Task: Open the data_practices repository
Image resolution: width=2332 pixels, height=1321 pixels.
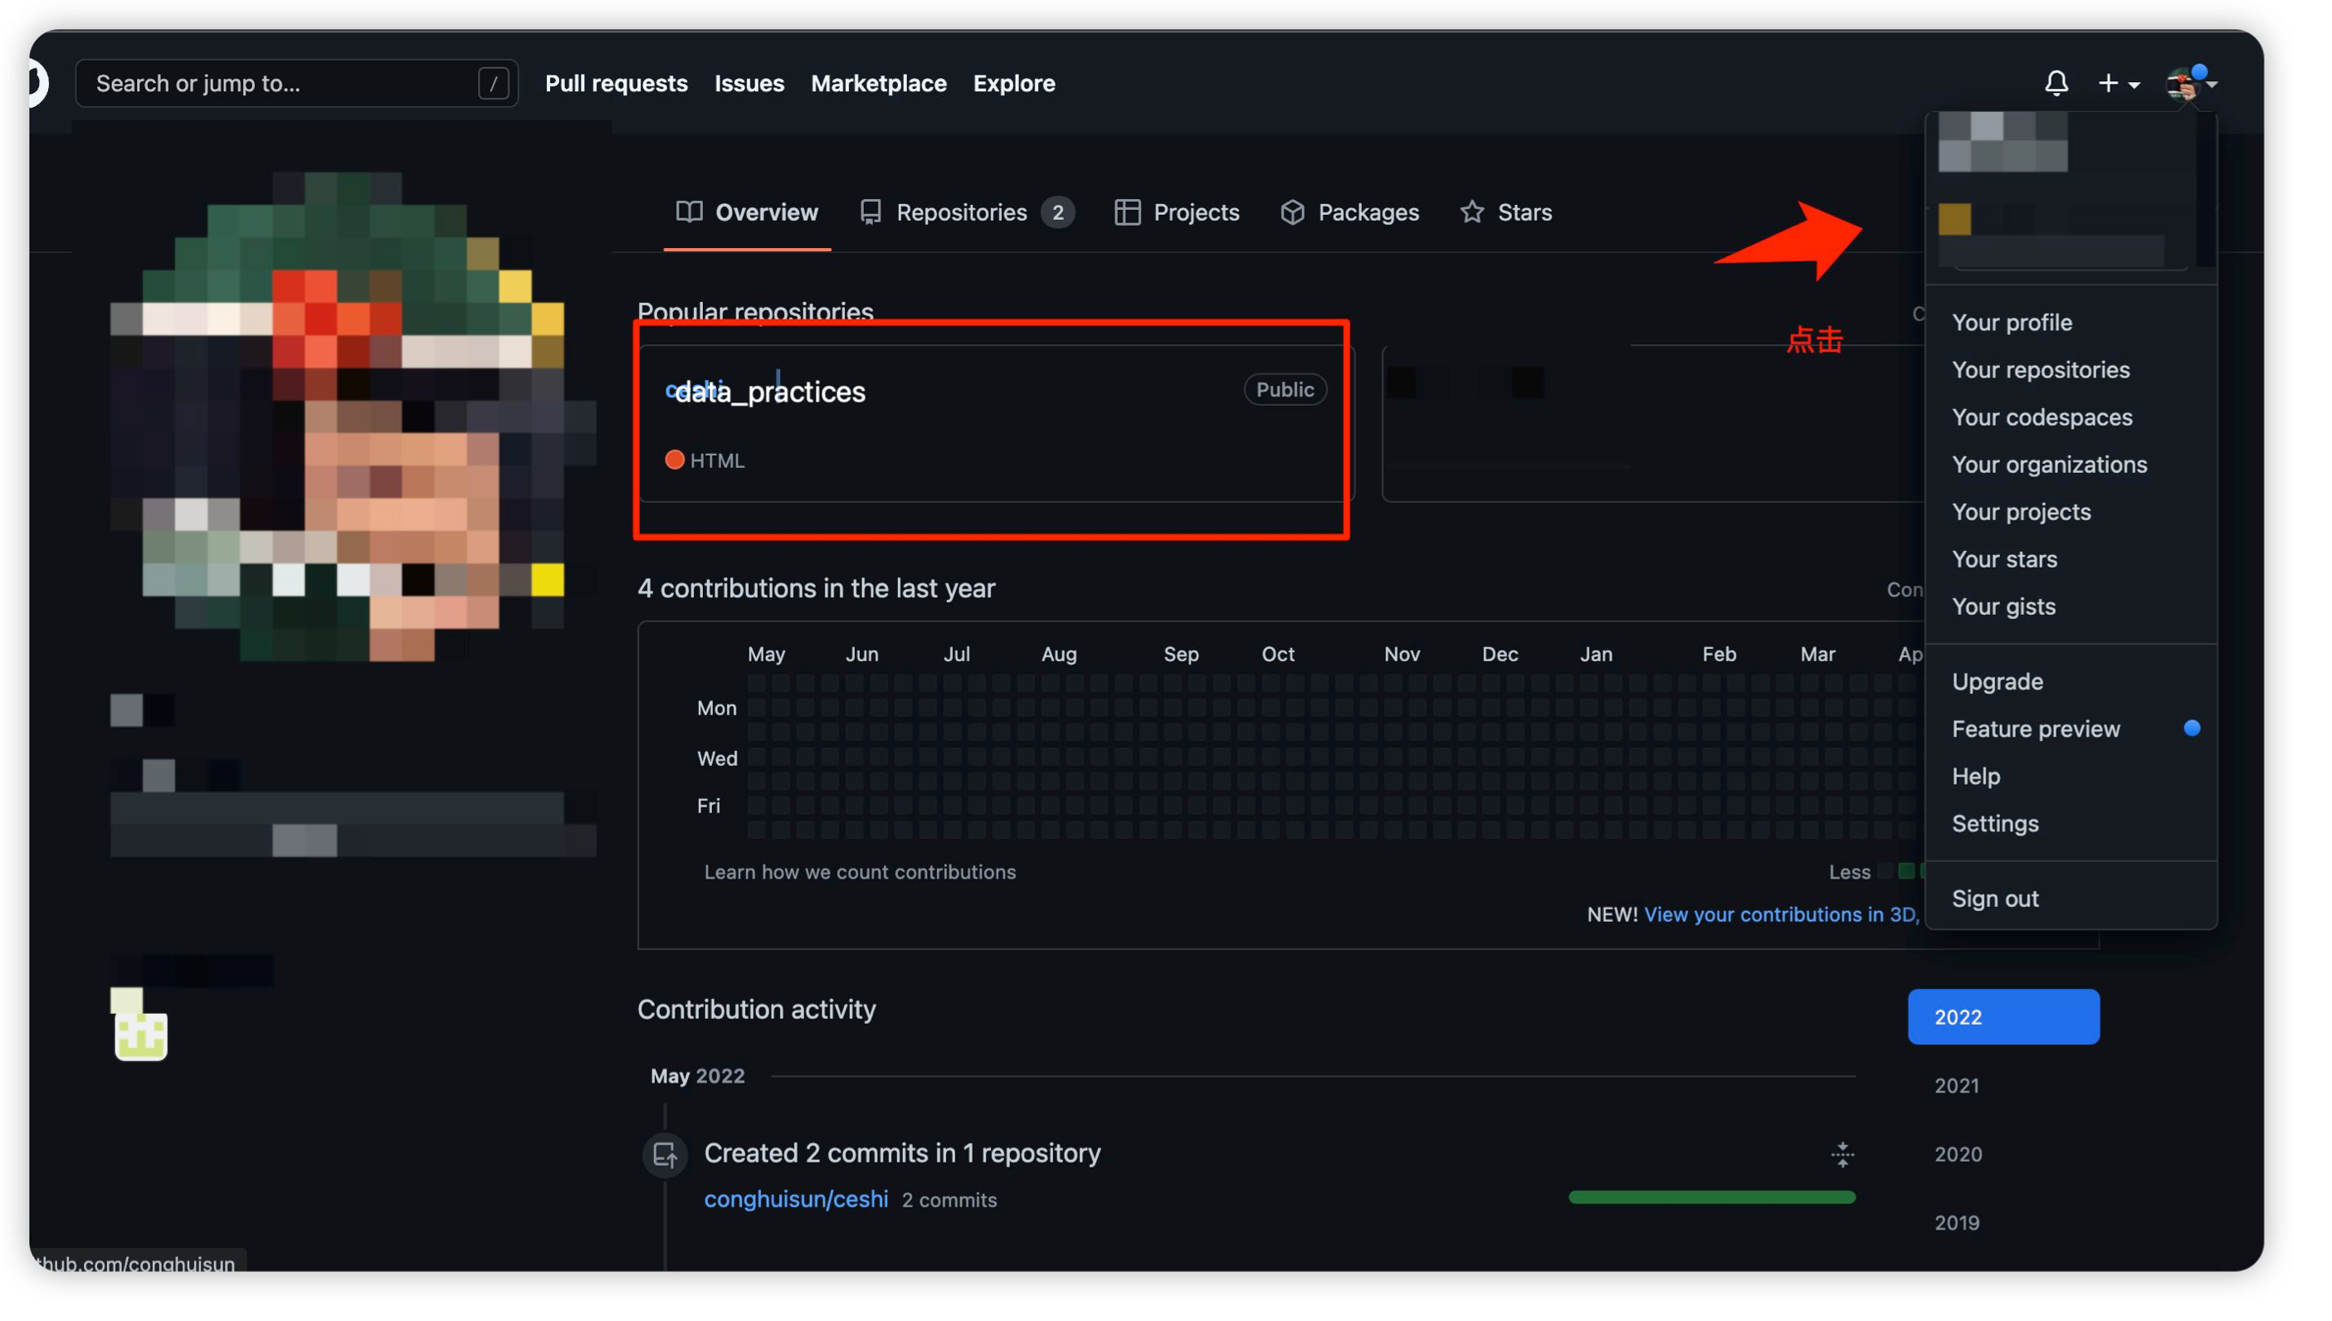Action: click(769, 392)
